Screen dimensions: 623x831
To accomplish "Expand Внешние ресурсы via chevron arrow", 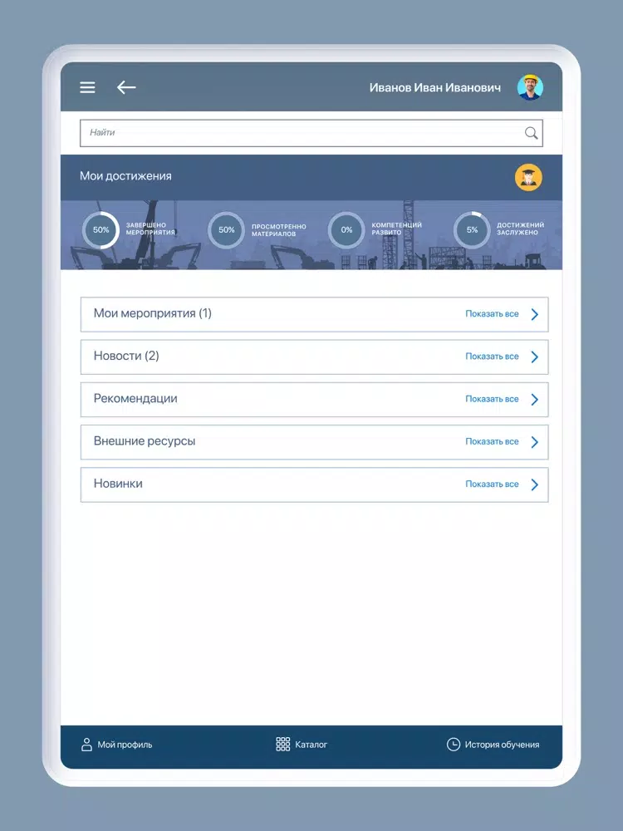I will [534, 442].
